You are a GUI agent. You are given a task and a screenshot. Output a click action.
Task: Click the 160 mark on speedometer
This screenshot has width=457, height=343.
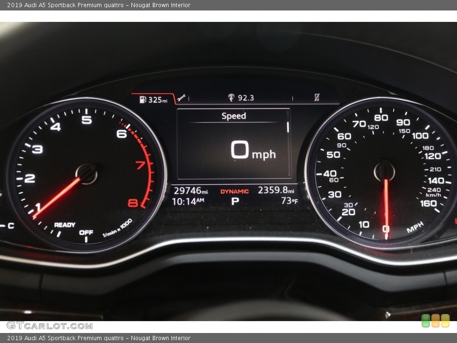(x=428, y=203)
